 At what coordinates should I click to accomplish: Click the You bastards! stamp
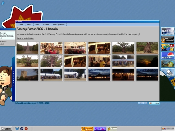point(168,39)
